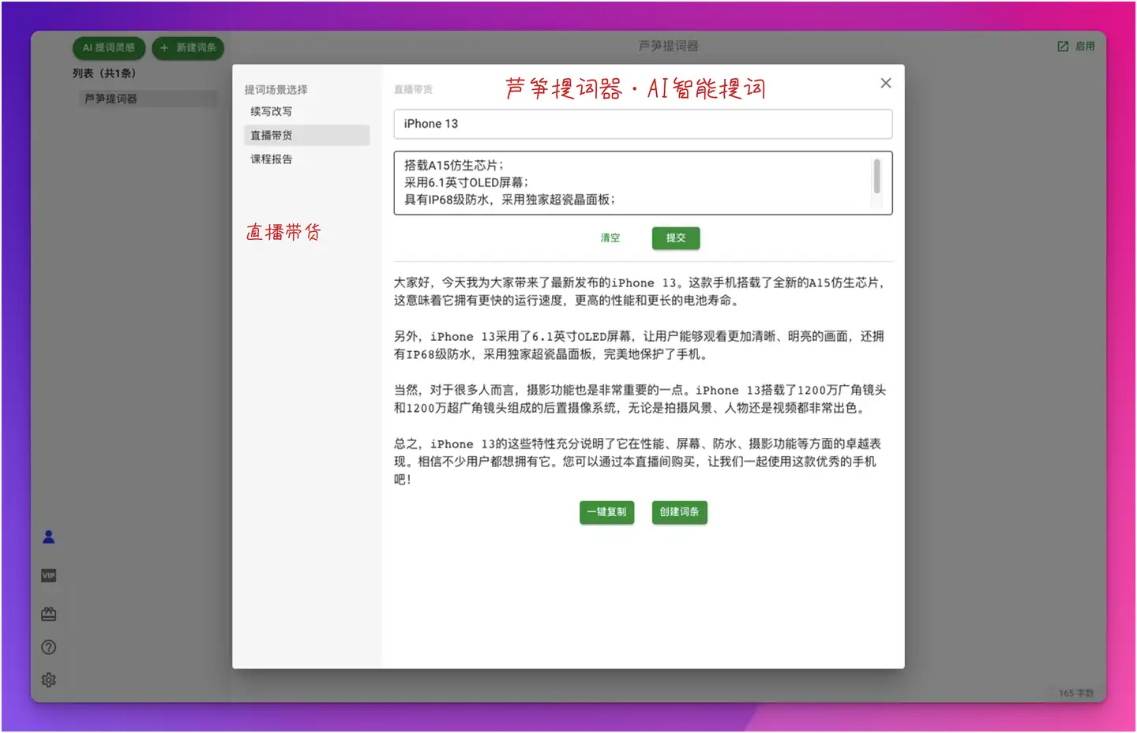The width and height of the screenshot is (1137, 733).
Task: Click the 提词场景选择 label
Action: click(276, 90)
